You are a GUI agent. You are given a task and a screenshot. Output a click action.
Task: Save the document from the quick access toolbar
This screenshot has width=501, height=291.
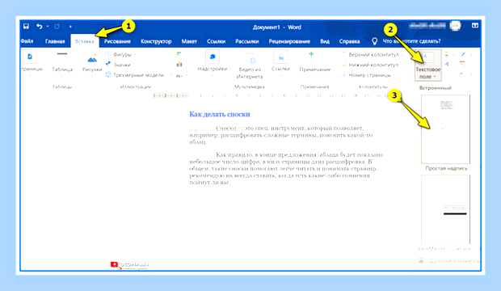(26, 26)
